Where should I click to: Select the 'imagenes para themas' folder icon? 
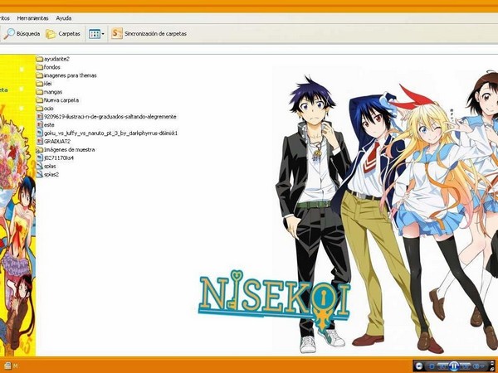point(39,75)
